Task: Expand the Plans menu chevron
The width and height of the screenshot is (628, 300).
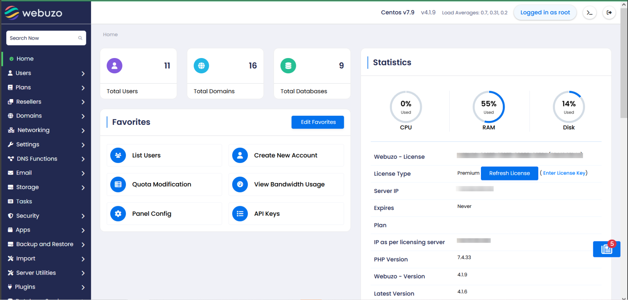Action: 83,88
